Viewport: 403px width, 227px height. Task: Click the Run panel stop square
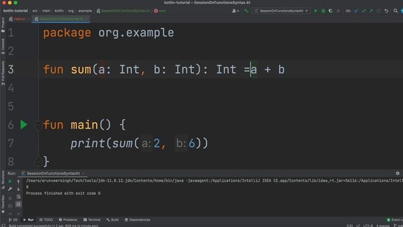pyautogui.click(x=10, y=198)
